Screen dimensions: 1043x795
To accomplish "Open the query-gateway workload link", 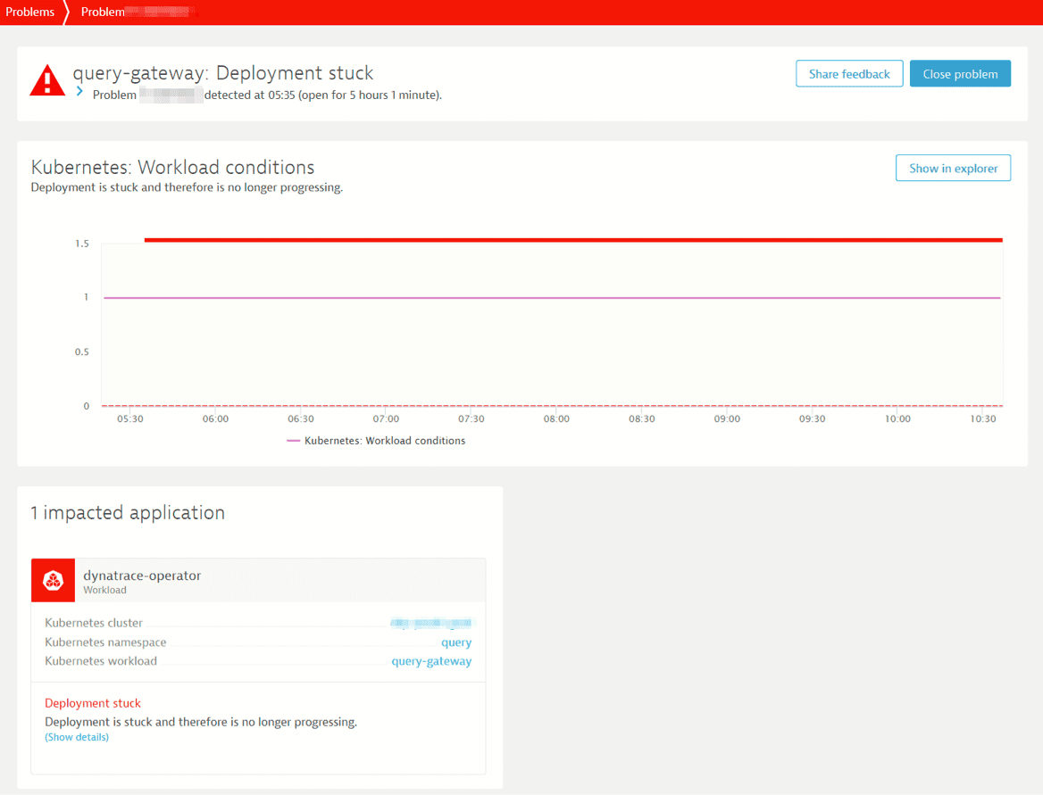I will coord(431,661).
